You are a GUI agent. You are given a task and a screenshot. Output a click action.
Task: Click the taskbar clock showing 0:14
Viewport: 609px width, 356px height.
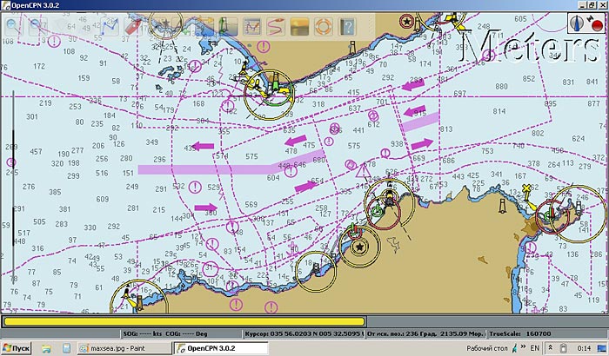point(584,348)
